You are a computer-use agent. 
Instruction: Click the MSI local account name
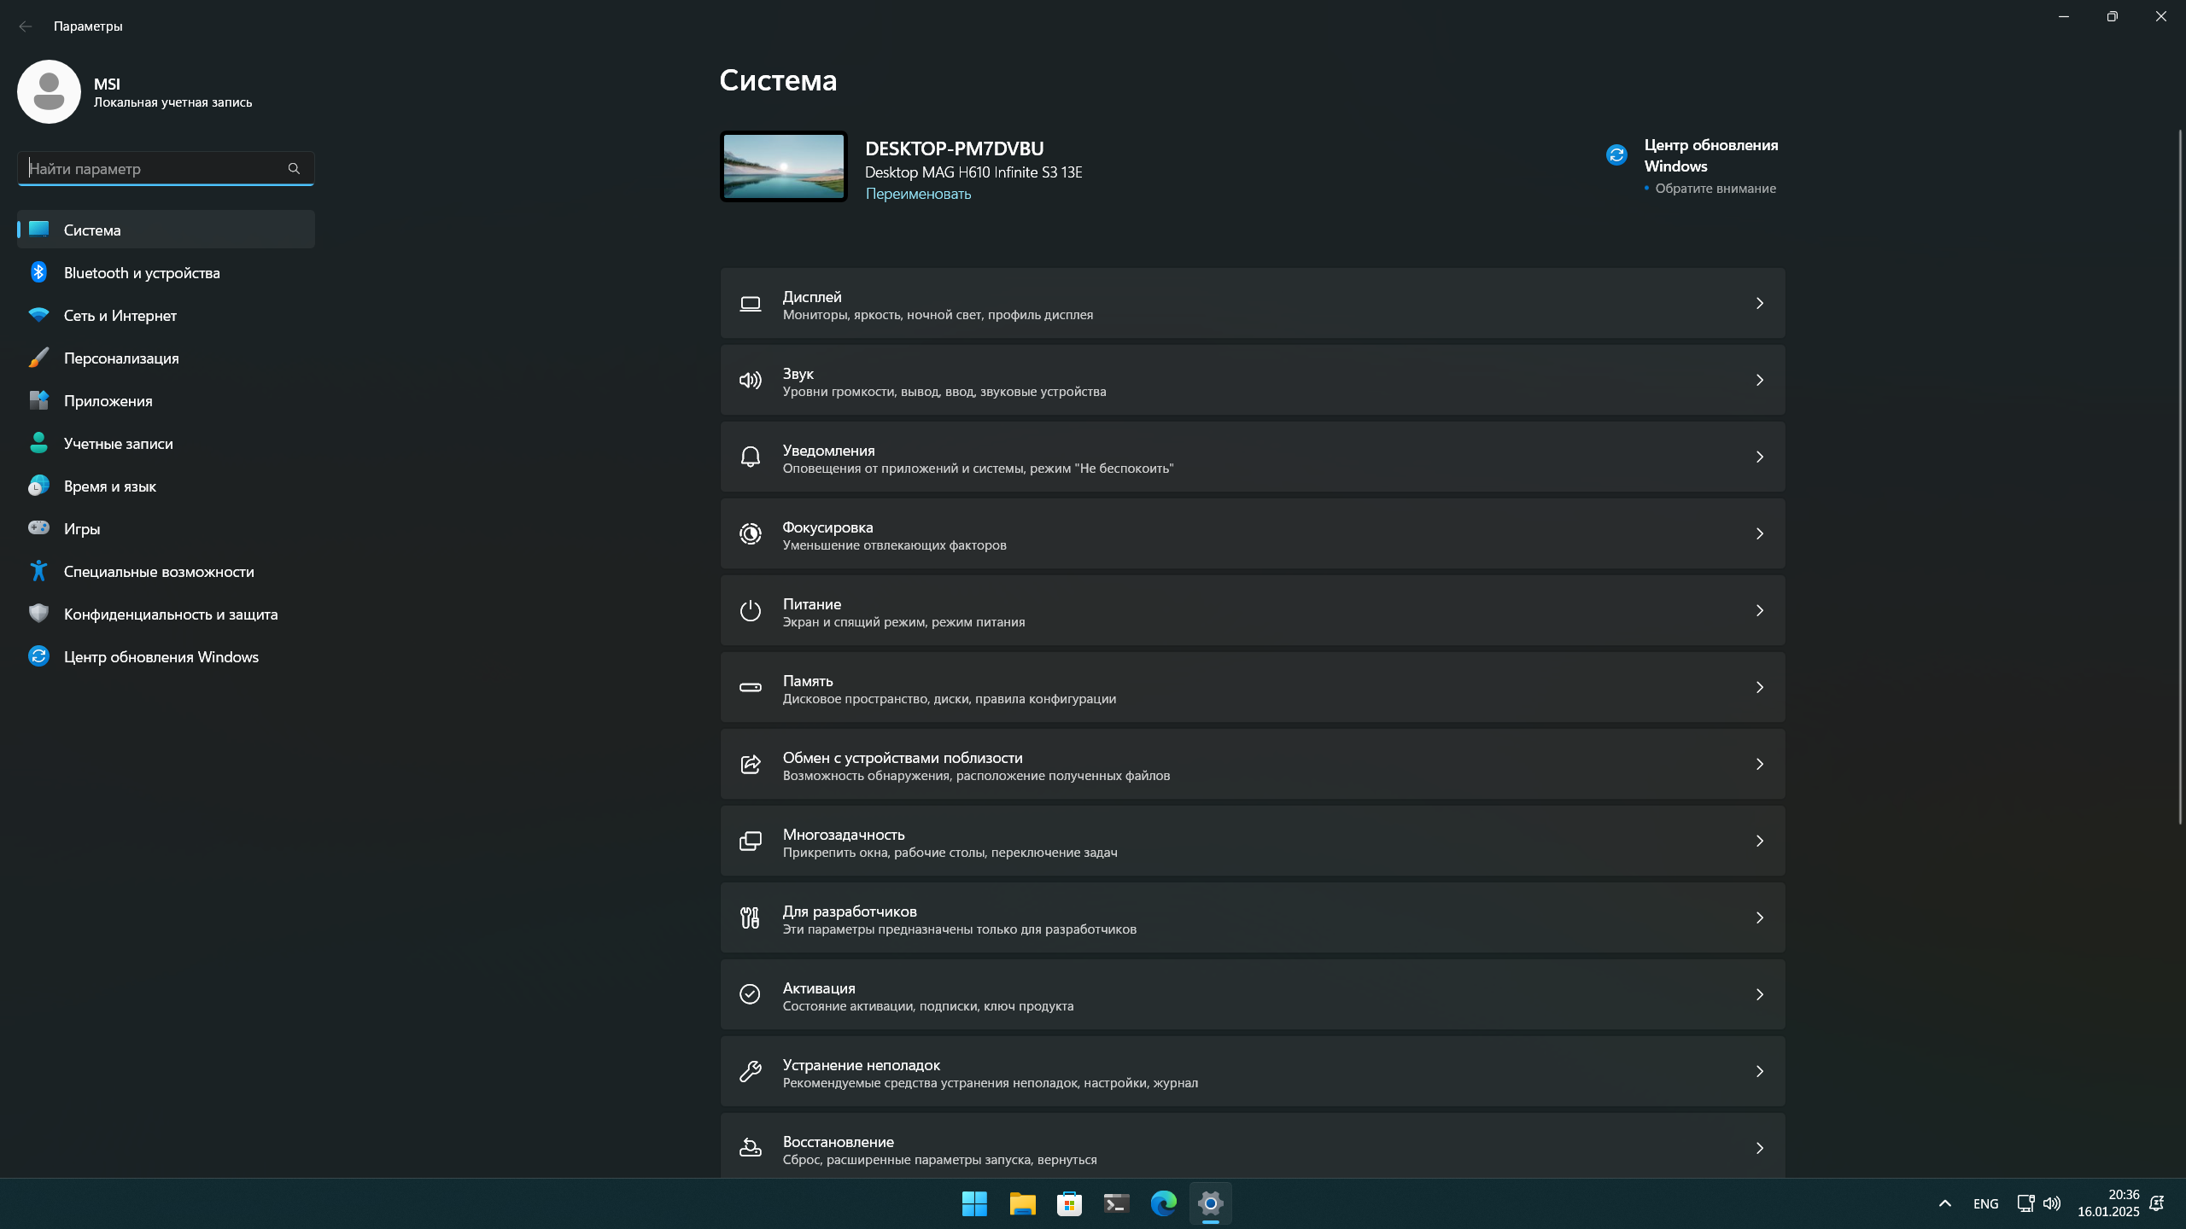click(x=107, y=84)
